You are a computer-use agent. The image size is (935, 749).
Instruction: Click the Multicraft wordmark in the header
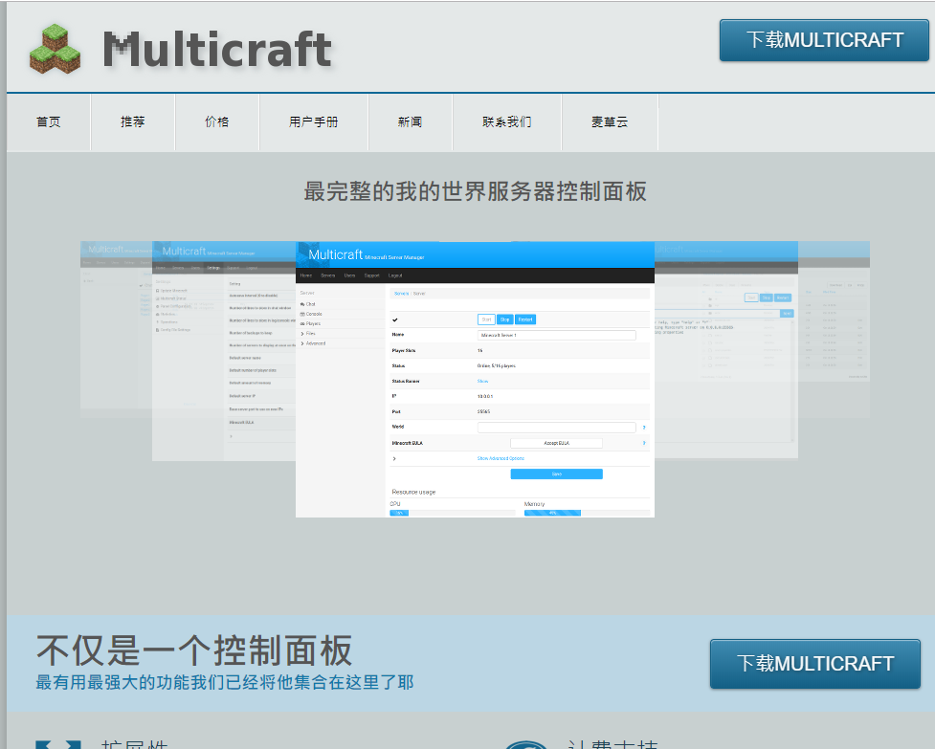coord(217,50)
